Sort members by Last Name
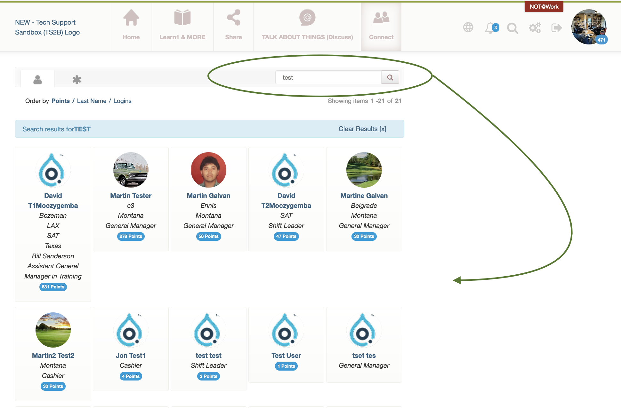The height and width of the screenshot is (408, 621). (92, 101)
